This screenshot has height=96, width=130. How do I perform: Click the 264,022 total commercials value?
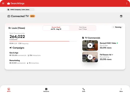[17, 37]
